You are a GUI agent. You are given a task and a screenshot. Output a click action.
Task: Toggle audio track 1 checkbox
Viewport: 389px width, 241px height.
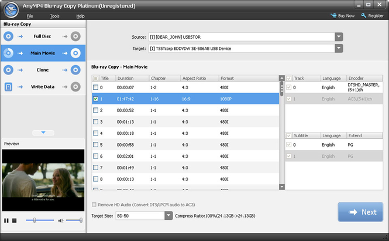coord(288,99)
